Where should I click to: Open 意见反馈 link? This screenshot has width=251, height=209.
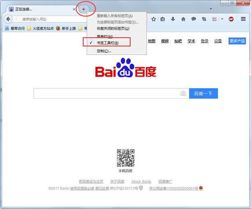tap(102, 188)
